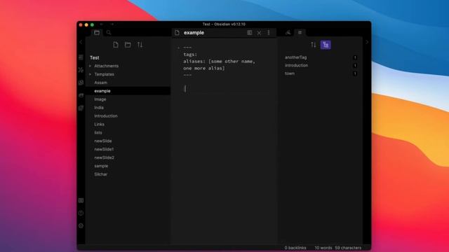This screenshot has width=449, height=252.
Task: Open Settings gear in the ribbon
Action: (x=81, y=225)
